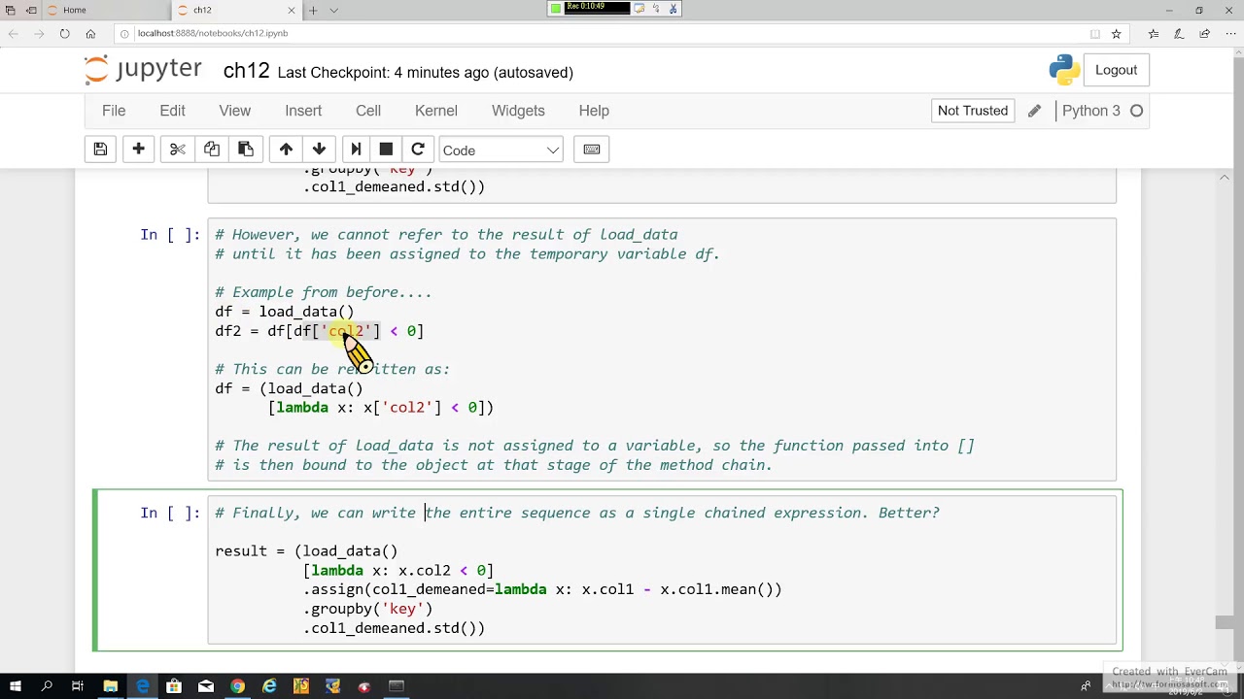Open Windows search magnifier on taskbar

(47, 686)
